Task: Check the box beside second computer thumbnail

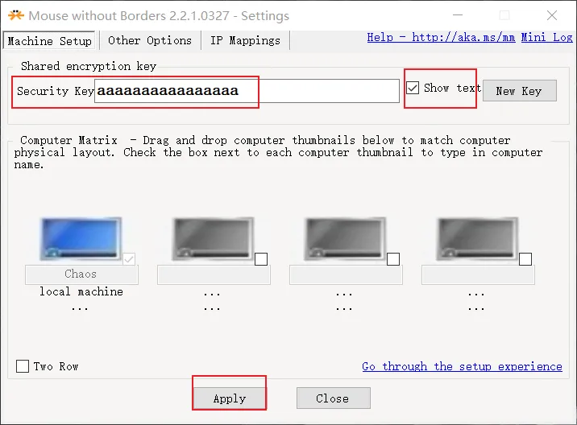Action: tap(261, 259)
